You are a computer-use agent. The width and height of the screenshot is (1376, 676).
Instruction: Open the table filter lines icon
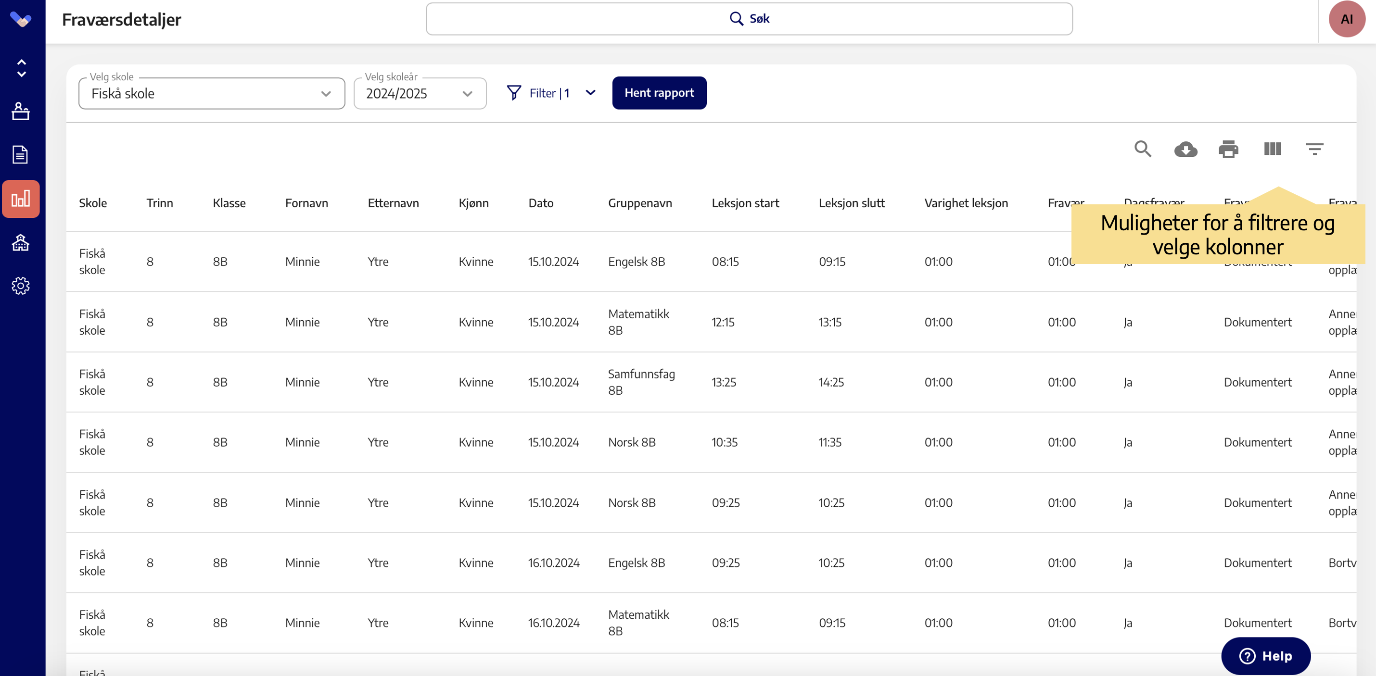tap(1314, 149)
